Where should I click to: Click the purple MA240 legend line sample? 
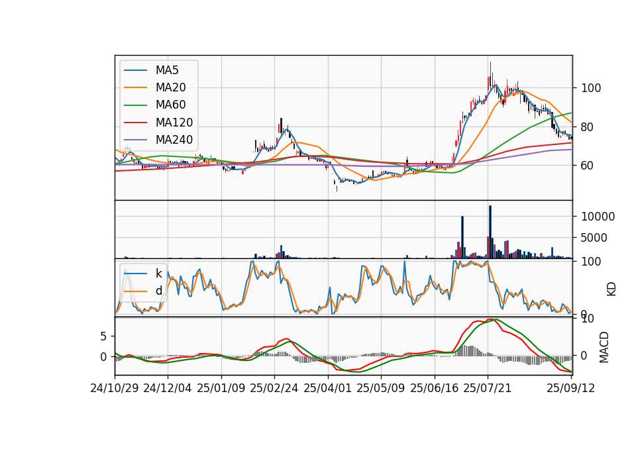pyautogui.click(x=135, y=140)
